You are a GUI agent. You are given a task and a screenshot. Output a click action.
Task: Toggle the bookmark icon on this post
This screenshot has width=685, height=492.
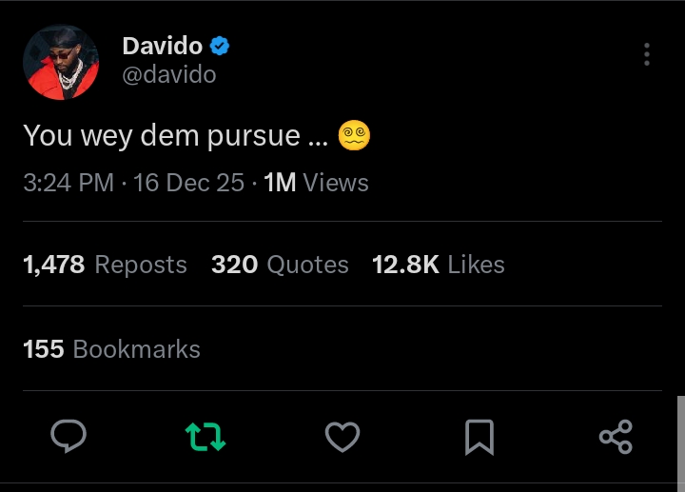(x=479, y=437)
